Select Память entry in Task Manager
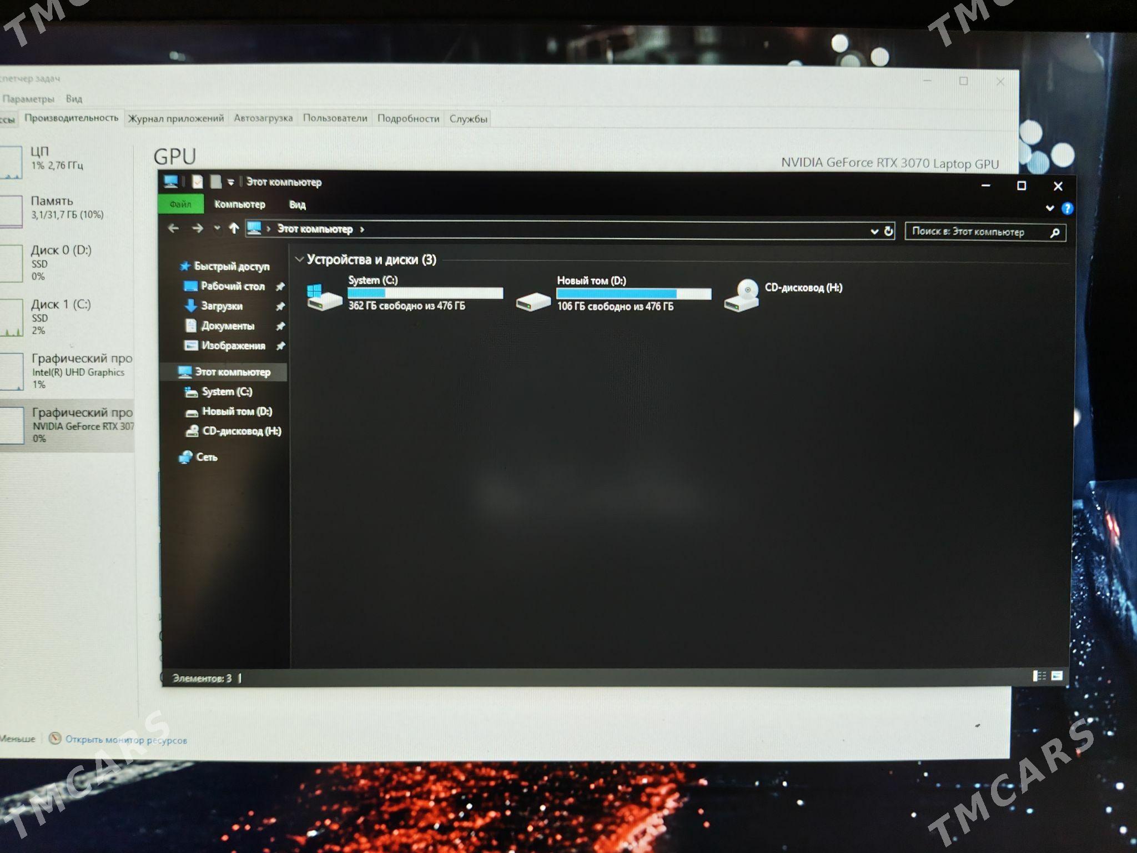 click(x=67, y=210)
